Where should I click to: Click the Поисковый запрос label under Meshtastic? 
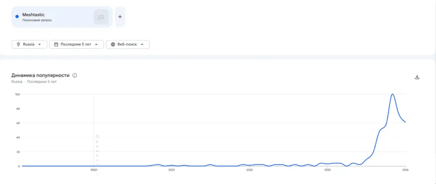37,20
